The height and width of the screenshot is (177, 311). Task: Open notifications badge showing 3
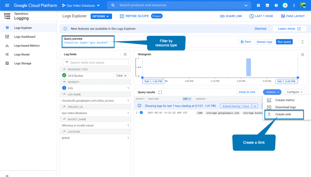point(285,5)
